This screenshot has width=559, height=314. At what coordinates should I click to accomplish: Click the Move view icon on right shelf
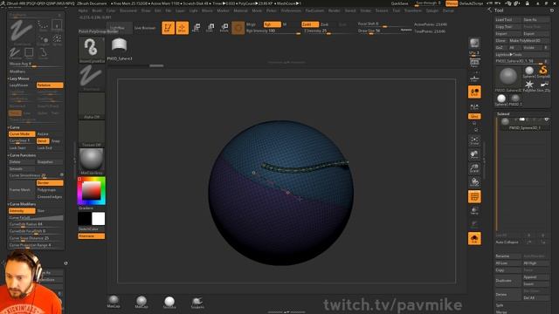click(x=474, y=154)
